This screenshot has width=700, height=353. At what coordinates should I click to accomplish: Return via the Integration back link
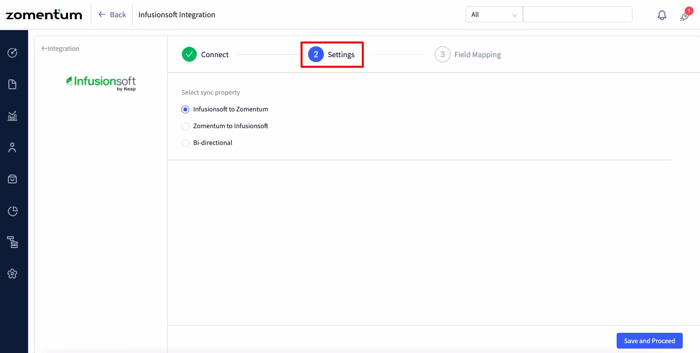coord(60,48)
